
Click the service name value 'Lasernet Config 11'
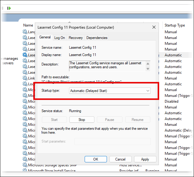click(x=82, y=48)
